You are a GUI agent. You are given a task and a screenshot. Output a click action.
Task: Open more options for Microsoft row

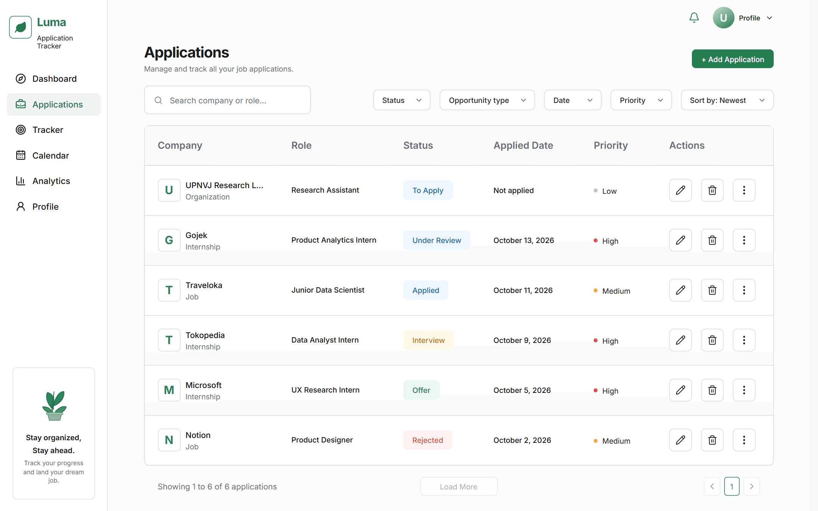[x=744, y=390]
